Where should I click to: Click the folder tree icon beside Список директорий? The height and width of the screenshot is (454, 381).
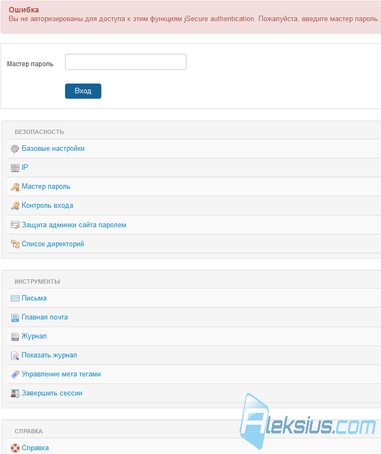(15, 244)
